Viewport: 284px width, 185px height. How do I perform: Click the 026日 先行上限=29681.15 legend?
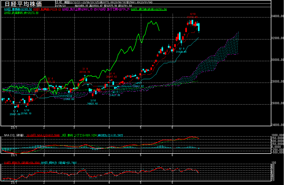coord(77,9)
